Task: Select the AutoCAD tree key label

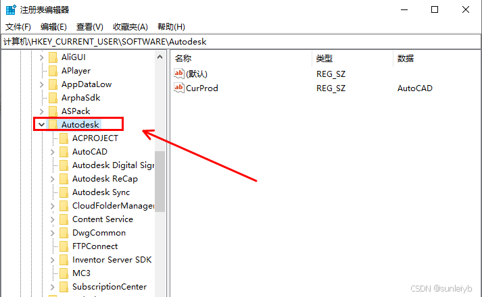Action: (90, 152)
